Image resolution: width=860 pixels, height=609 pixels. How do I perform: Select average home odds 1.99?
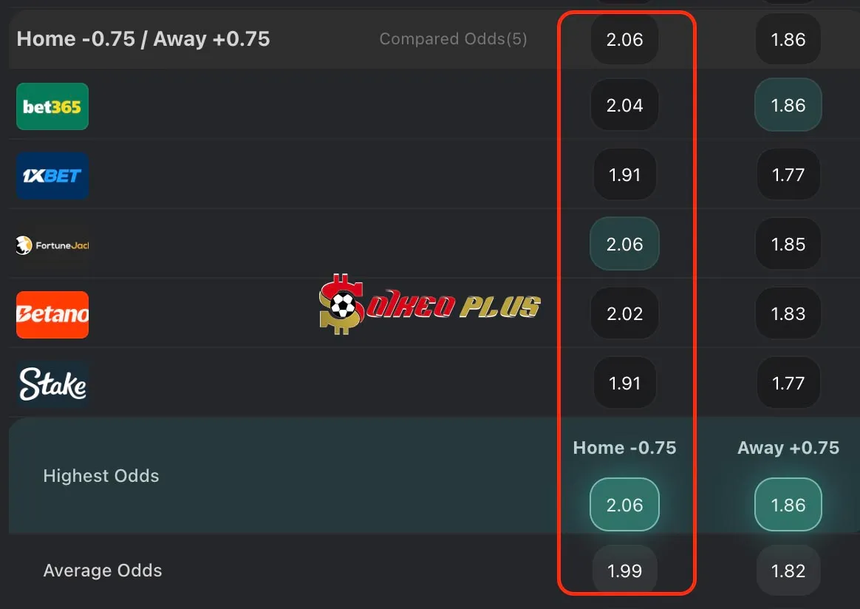[x=625, y=571]
